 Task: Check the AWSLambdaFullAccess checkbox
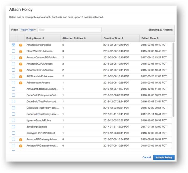coord(13,76)
